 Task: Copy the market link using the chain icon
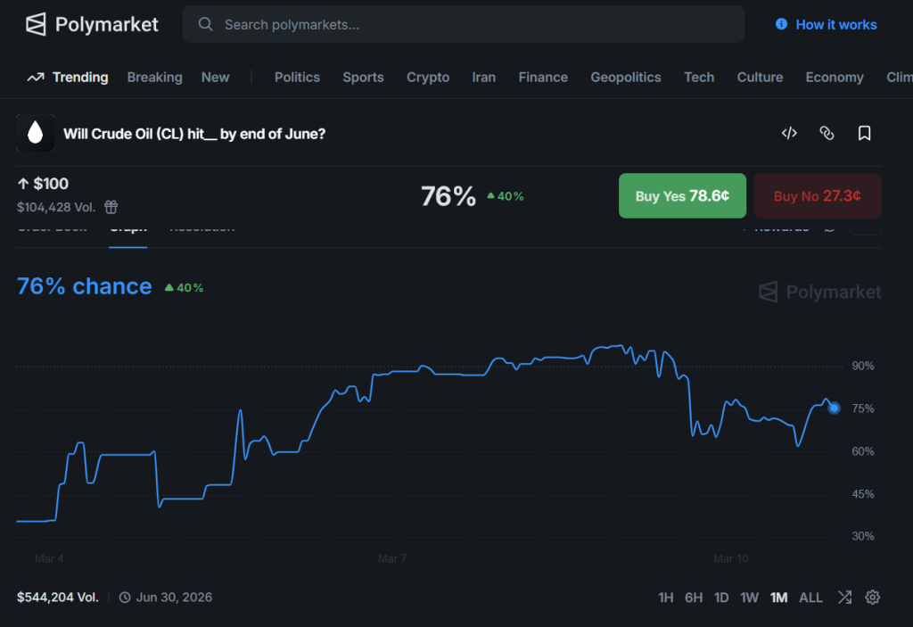coord(827,132)
